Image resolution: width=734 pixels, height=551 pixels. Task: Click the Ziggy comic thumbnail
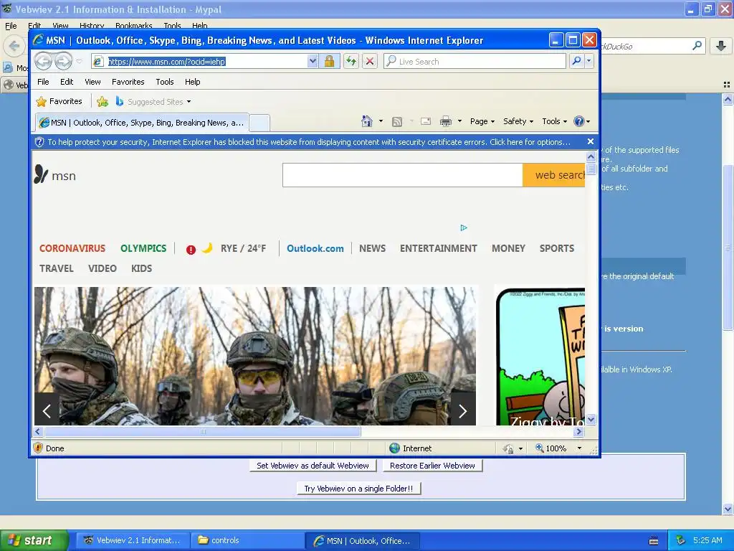click(540, 357)
